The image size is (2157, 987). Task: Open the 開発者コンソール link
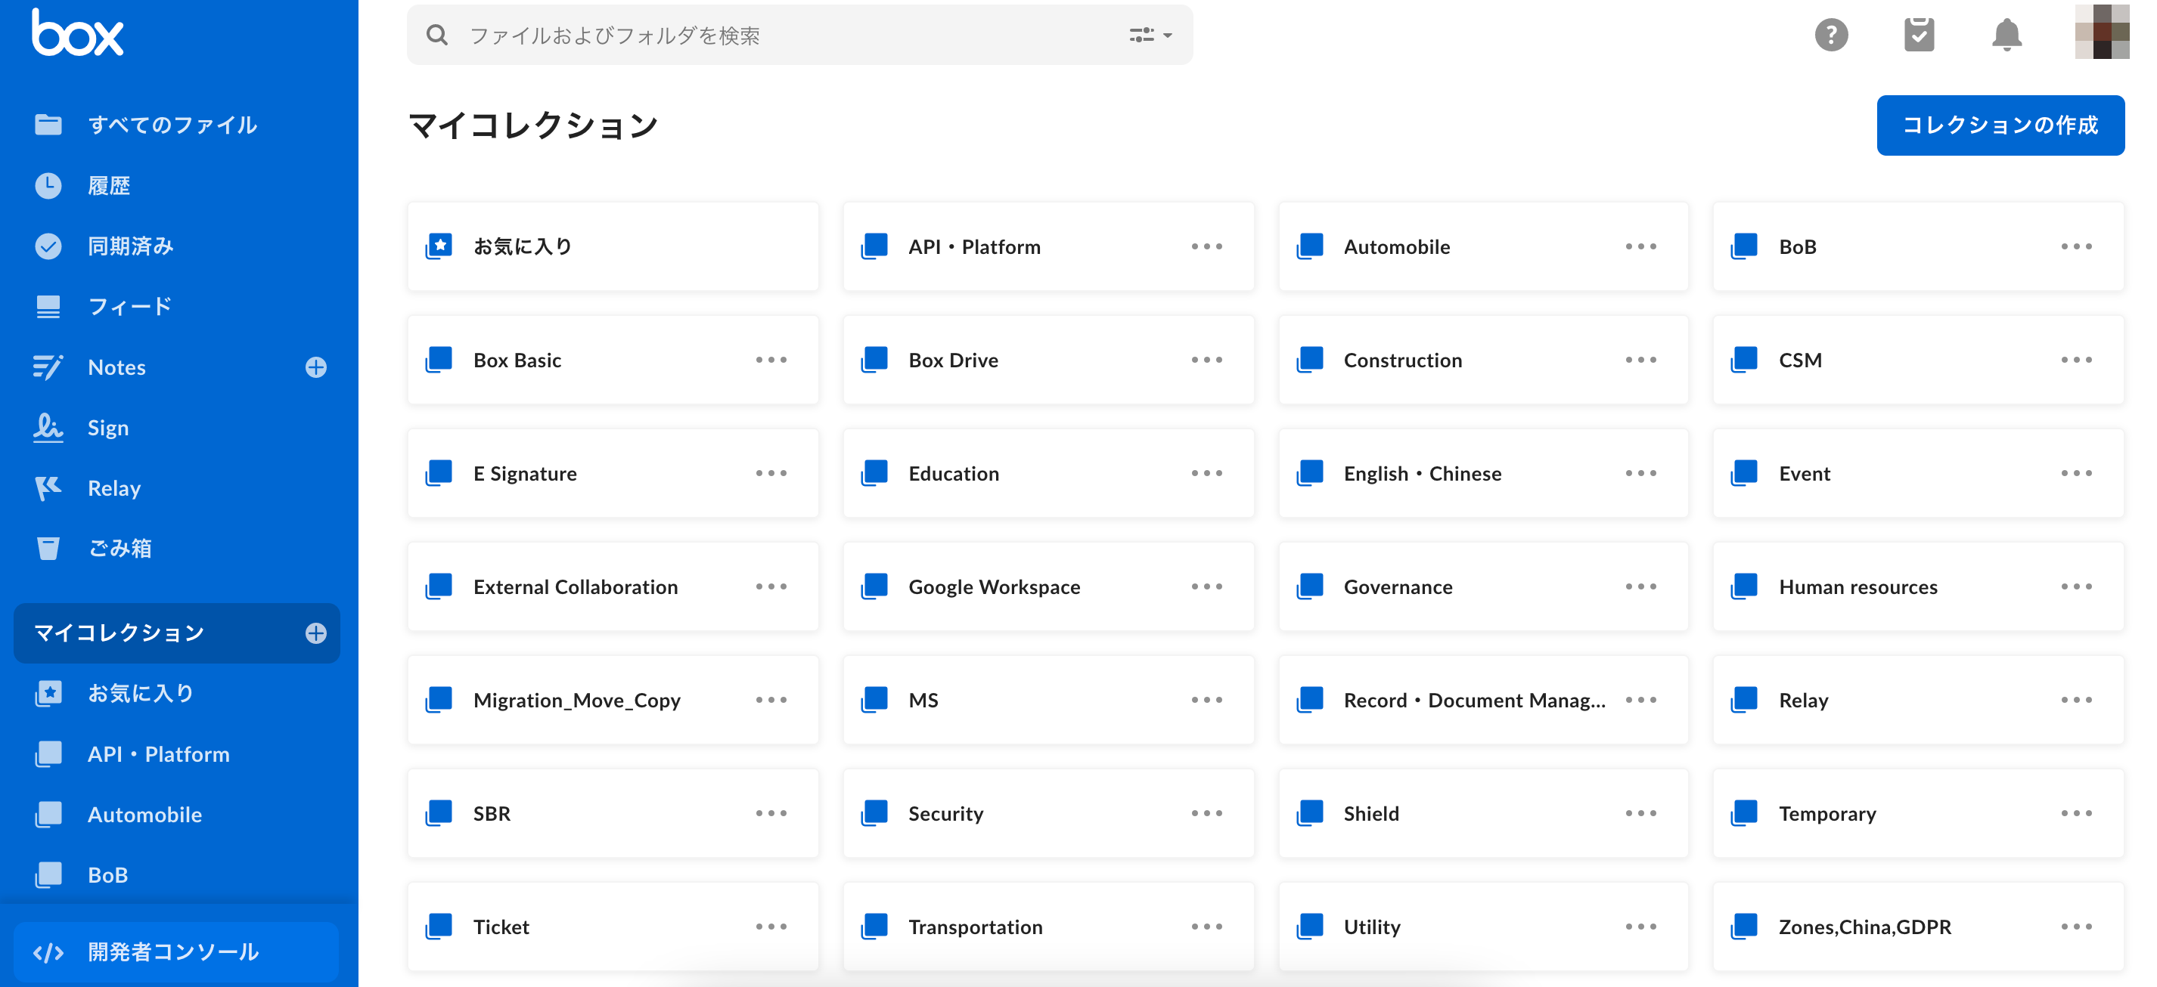173,952
